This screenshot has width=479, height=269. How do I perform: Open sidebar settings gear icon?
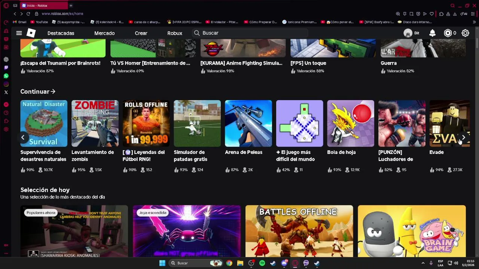tap(6, 129)
